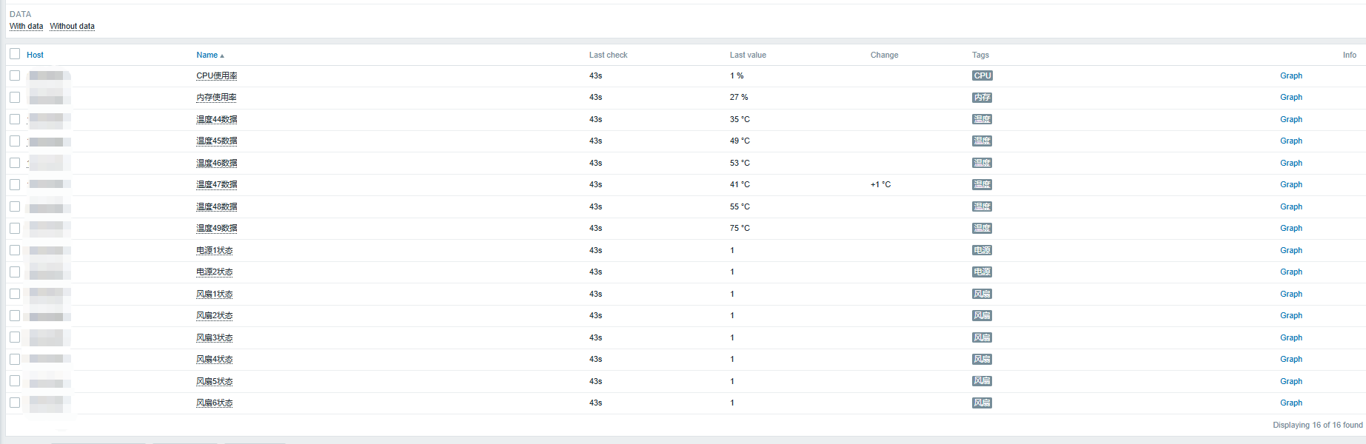Image resolution: width=1366 pixels, height=444 pixels.
Task: Click the 内存 tag badge
Action: [982, 98]
